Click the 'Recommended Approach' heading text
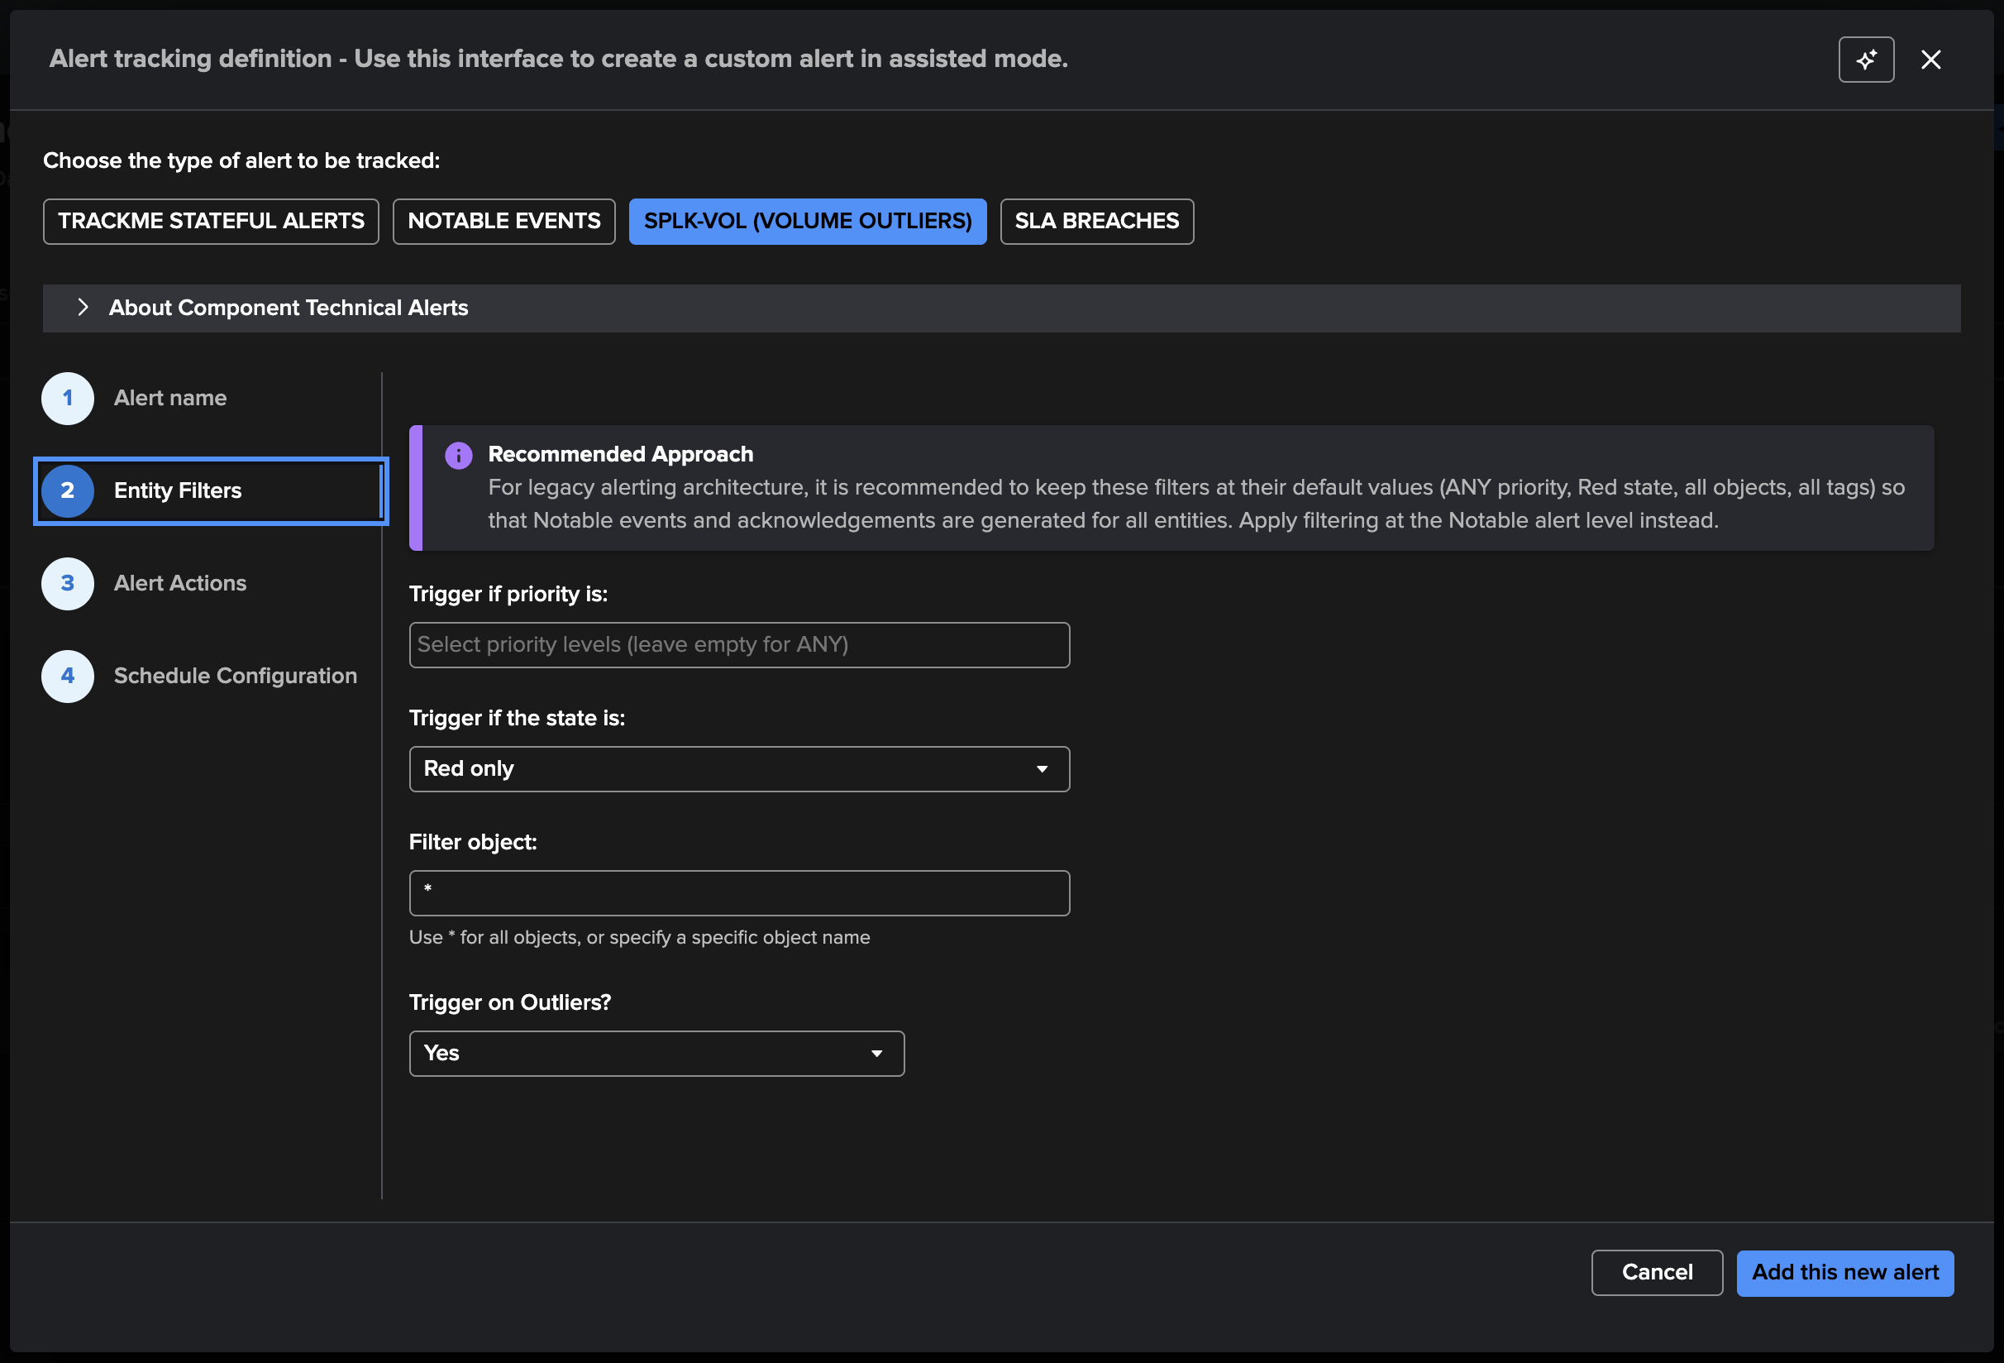This screenshot has height=1363, width=2004. click(x=621, y=455)
